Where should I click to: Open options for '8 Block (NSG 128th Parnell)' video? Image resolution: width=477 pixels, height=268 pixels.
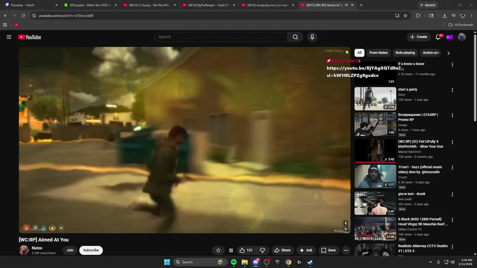tap(452, 220)
